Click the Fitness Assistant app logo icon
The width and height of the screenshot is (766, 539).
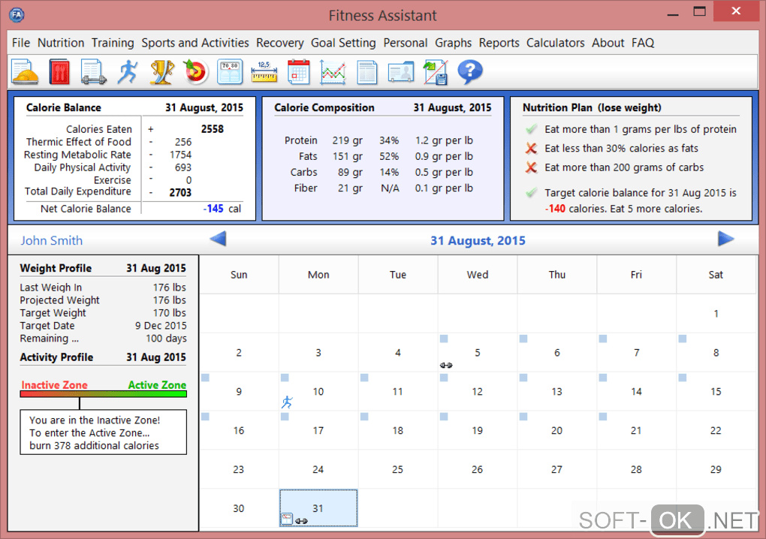coord(17,14)
